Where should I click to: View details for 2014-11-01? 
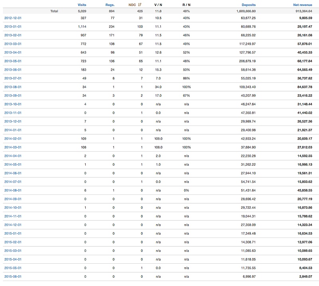pyautogui.click(x=13, y=216)
